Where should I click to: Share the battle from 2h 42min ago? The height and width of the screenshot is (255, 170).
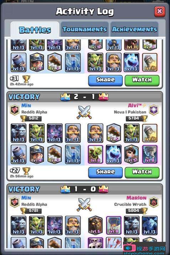pyautogui.click(x=105, y=80)
